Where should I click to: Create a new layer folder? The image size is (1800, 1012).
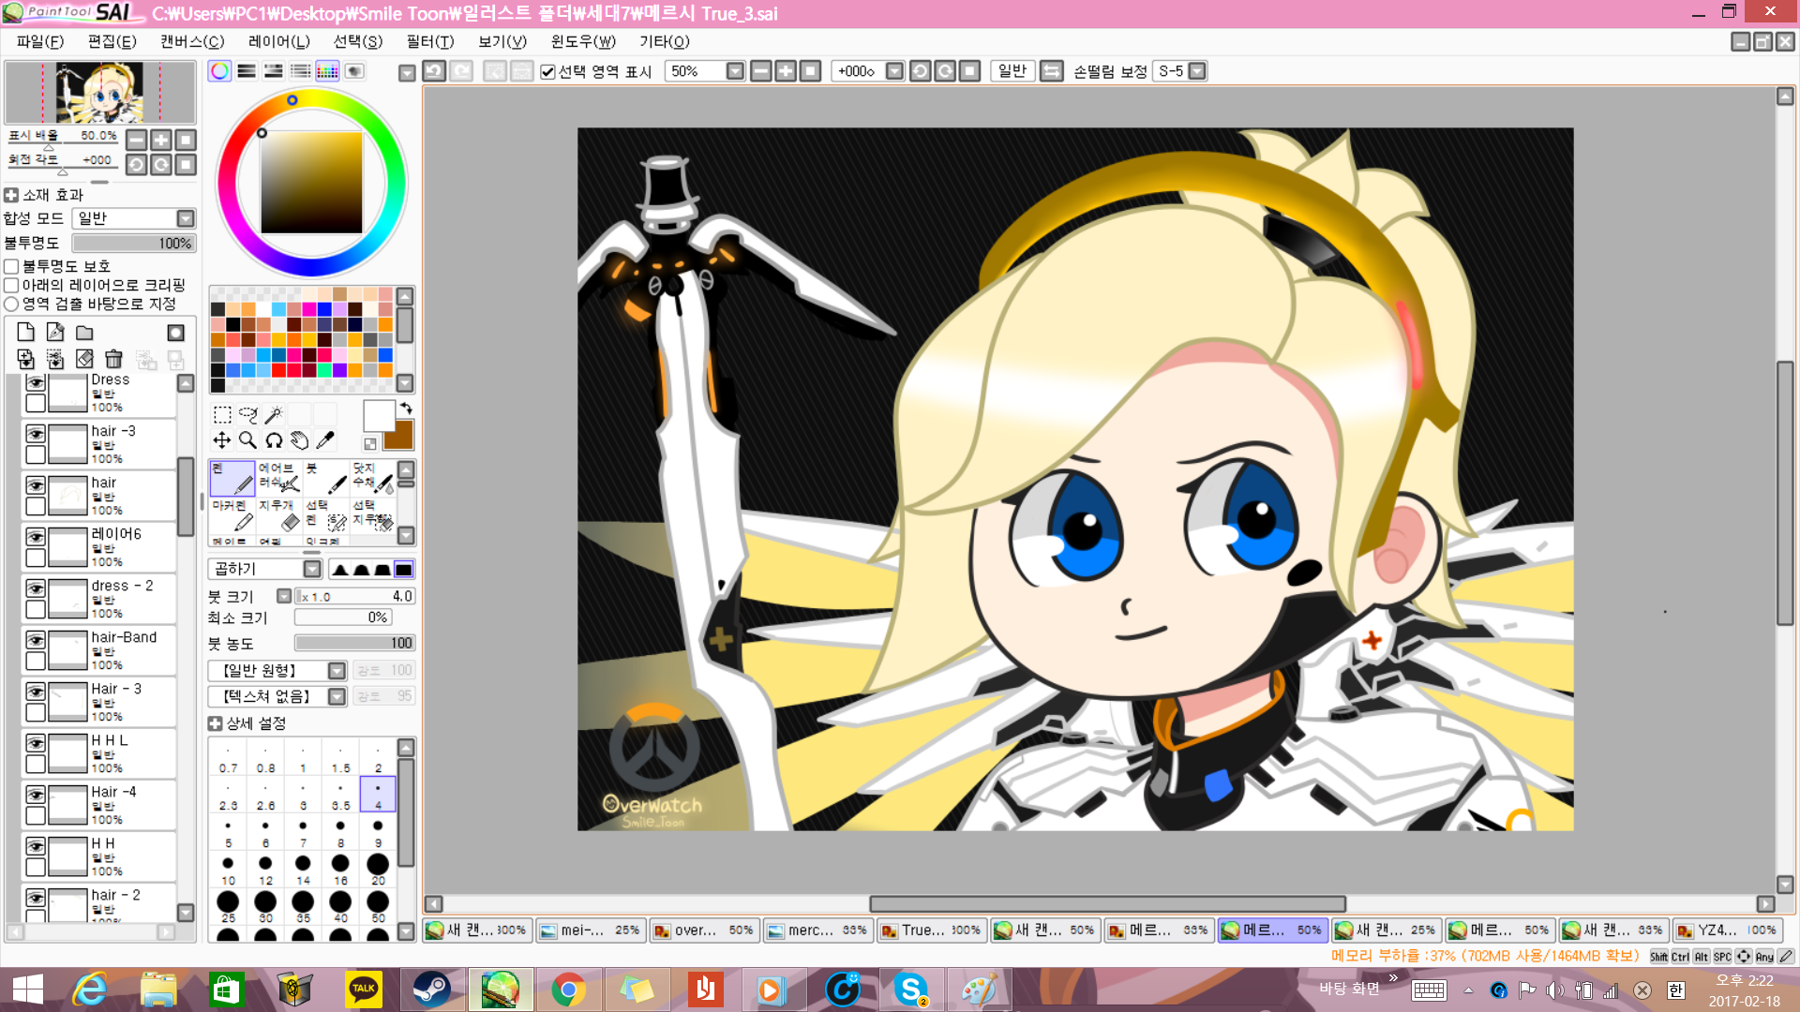pyautogui.click(x=84, y=333)
